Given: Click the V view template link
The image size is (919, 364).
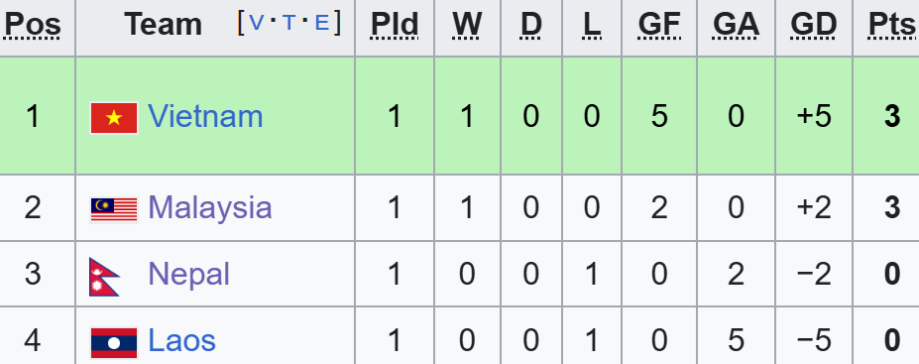Looking at the screenshot, I should tap(256, 23).
